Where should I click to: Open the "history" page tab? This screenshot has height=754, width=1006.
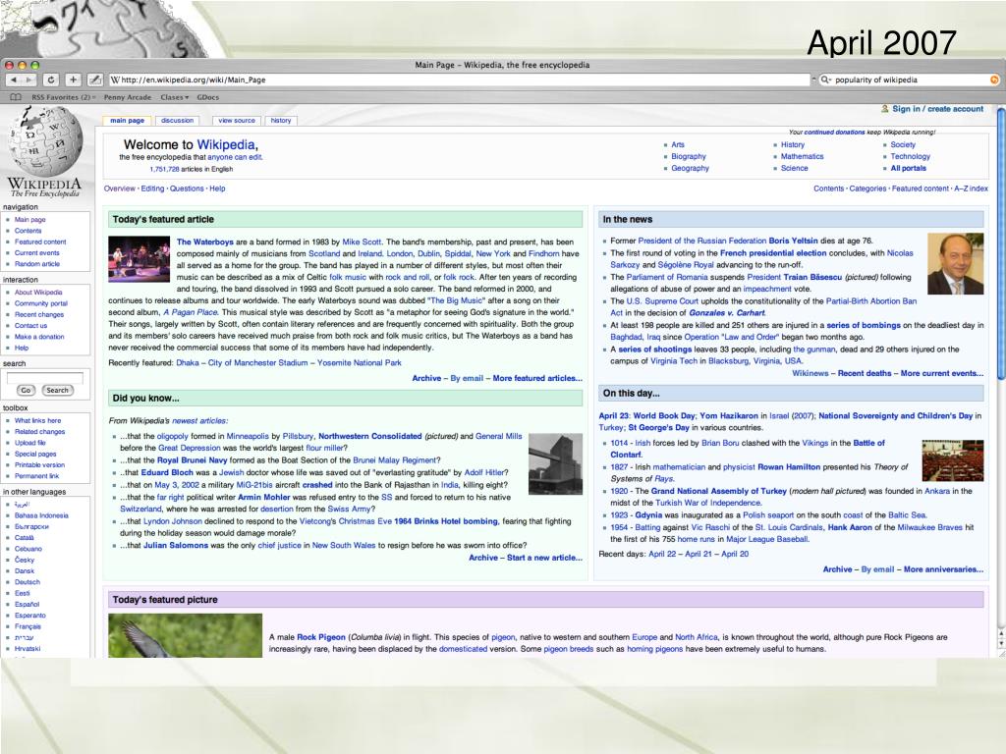pos(281,121)
